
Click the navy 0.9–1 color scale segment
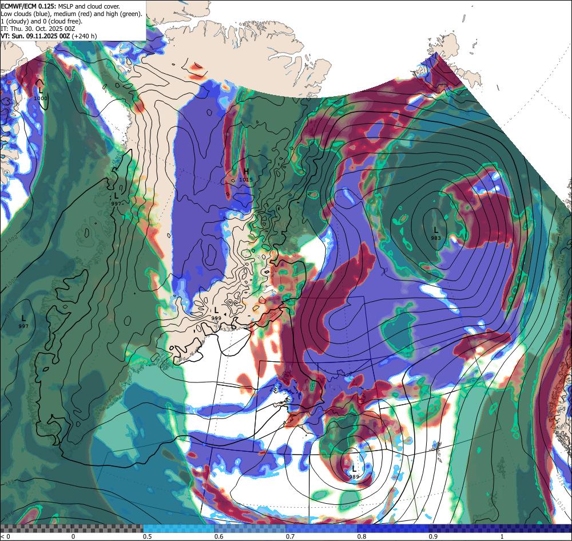pyautogui.click(x=500, y=528)
